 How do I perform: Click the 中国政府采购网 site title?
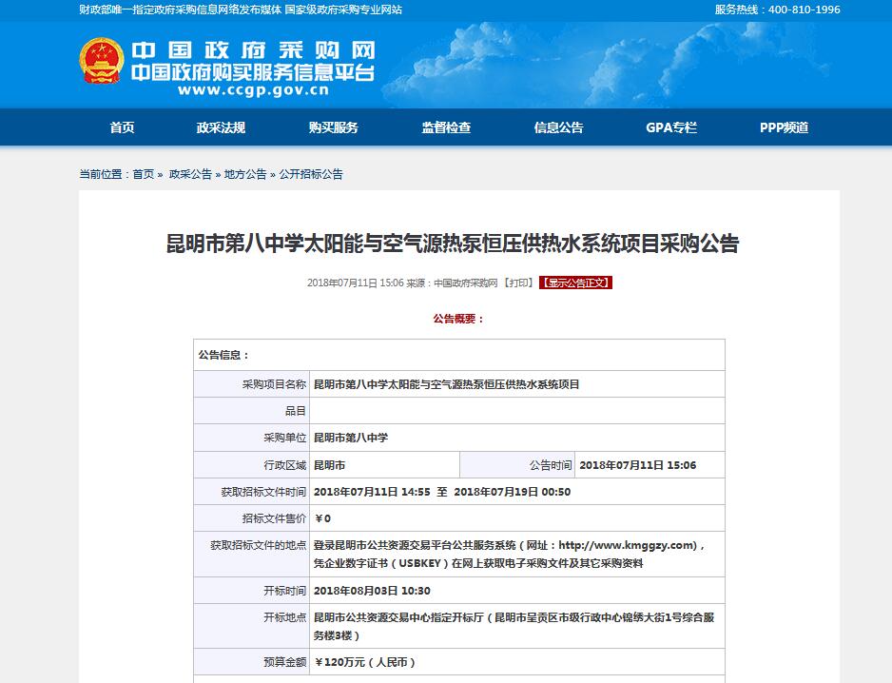tap(253, 50)
